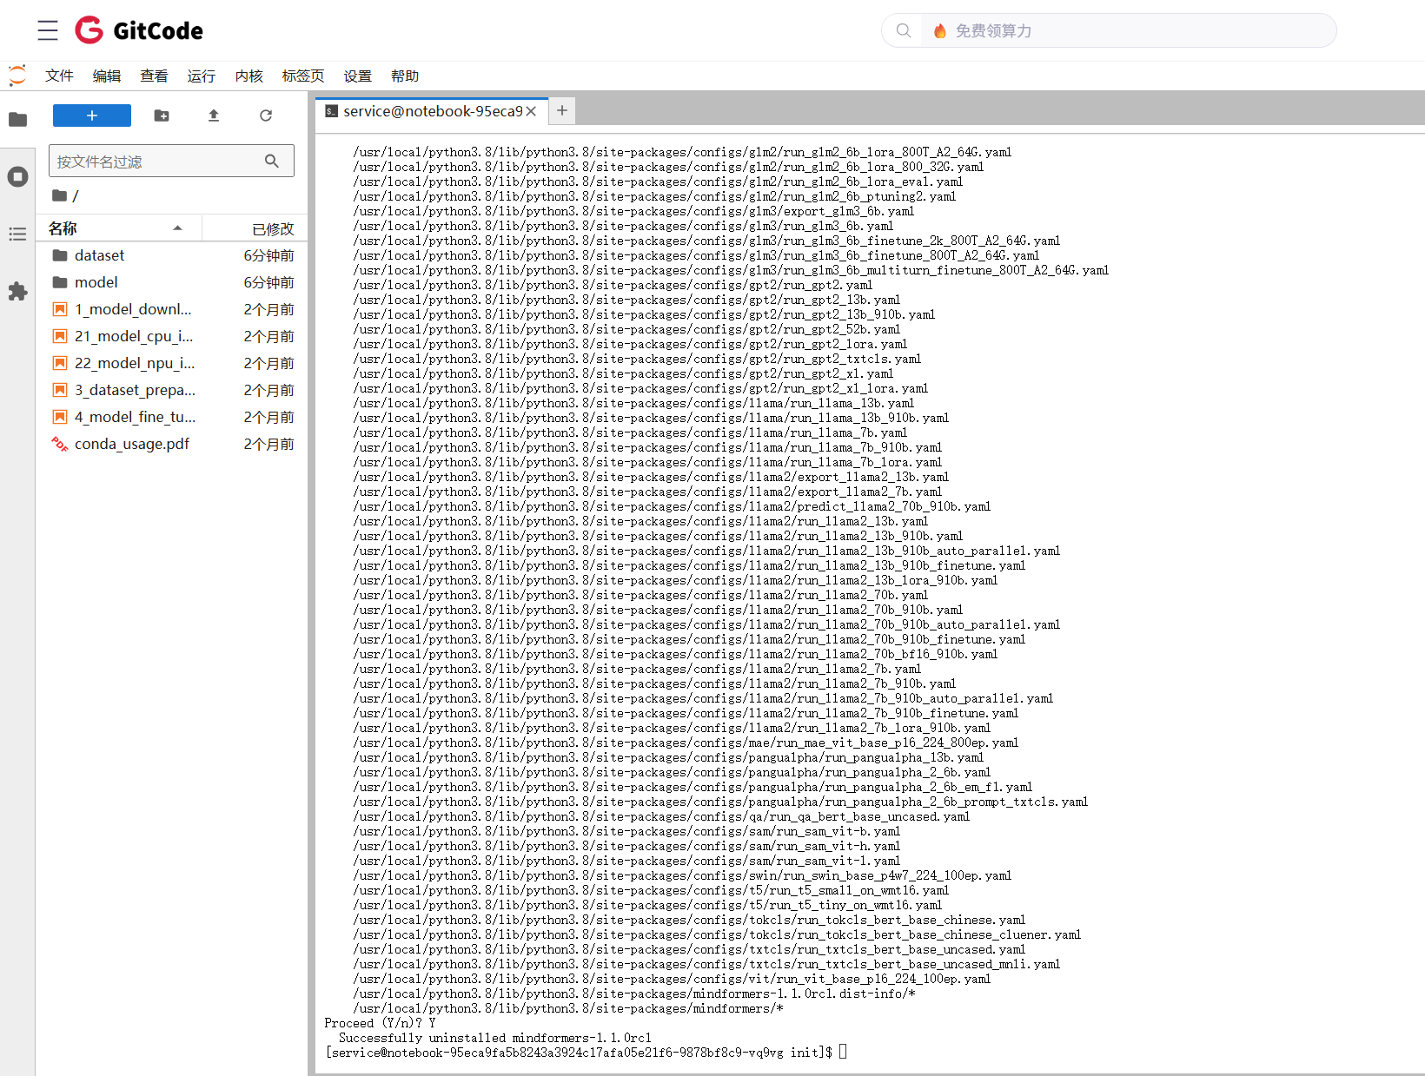Click notebook icon of 1_model_downl...

pyautogui.click(x=60, y=309)
